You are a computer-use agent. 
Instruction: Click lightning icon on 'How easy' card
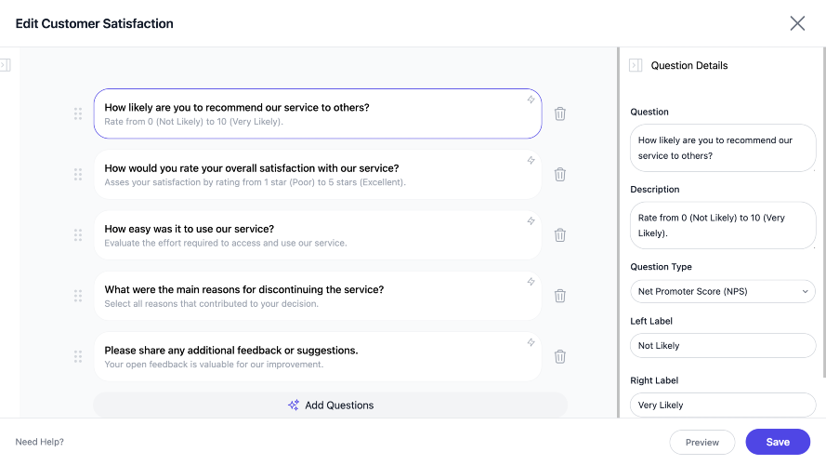(x=531, y=221)
